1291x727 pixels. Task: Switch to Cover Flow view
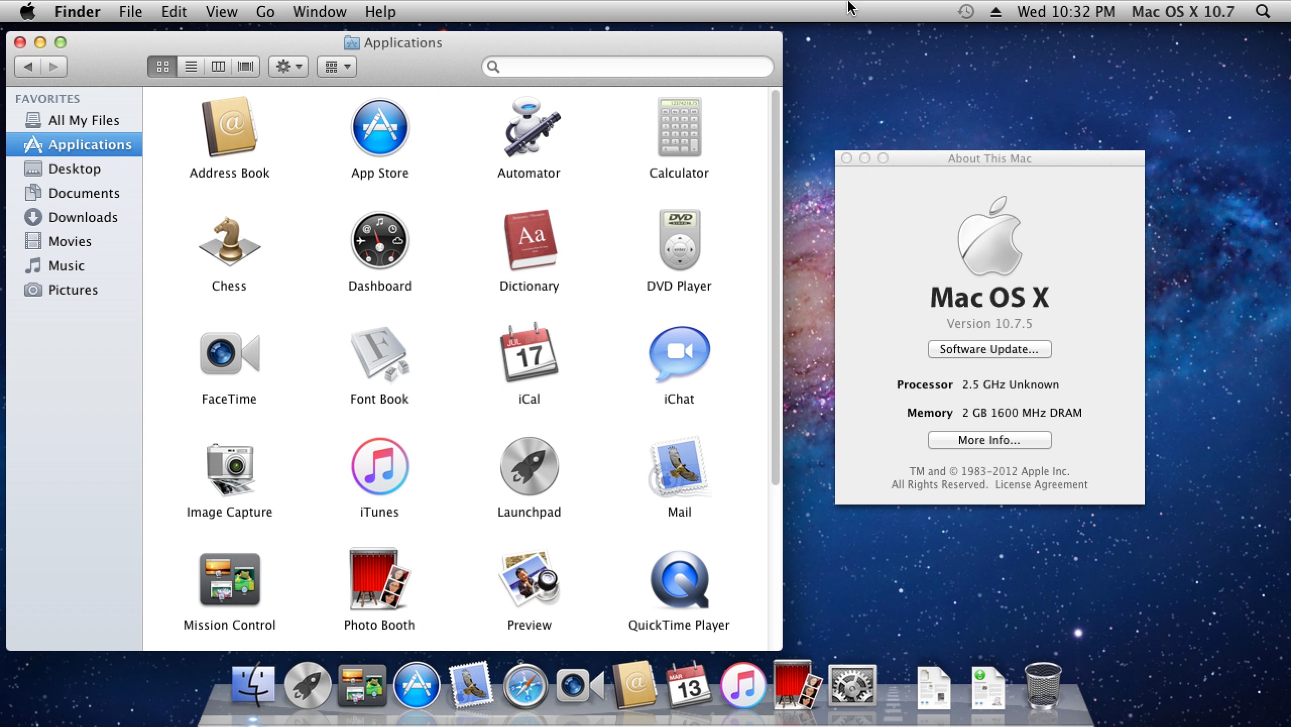[246, 67]
